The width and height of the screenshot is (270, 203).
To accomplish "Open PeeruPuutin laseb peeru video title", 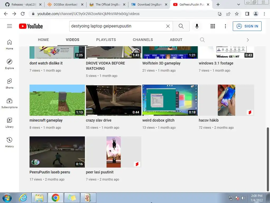I will (x=50, y=172).
